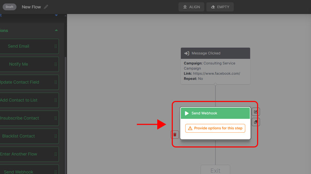Click the duplicate icon beside Send Webhook step
This screenshot has width=311, height=174.
coord(255,122)
